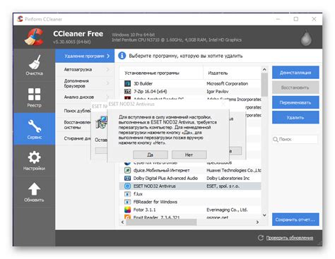Click Проверить обновления link
This screenshot has width=335, height=259.
click(290, 238)
